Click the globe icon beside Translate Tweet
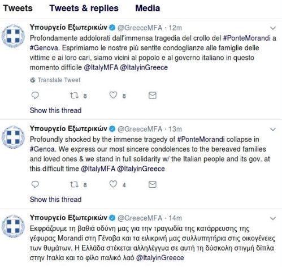This screenshot has width=282, height=272. [x=33, y=80]
